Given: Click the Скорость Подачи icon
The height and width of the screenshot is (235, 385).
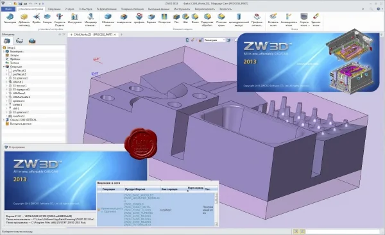Looking at the screenshot, I should 60,17.
